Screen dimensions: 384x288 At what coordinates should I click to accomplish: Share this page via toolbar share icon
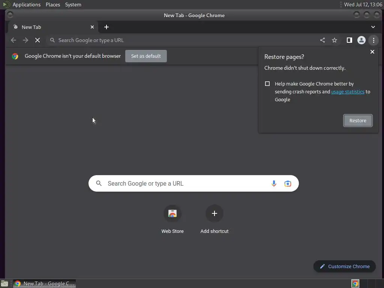[322, 40]
